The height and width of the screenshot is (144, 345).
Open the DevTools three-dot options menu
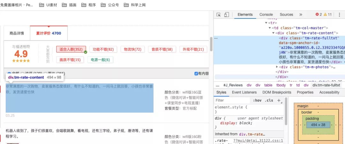pos(340,15)
